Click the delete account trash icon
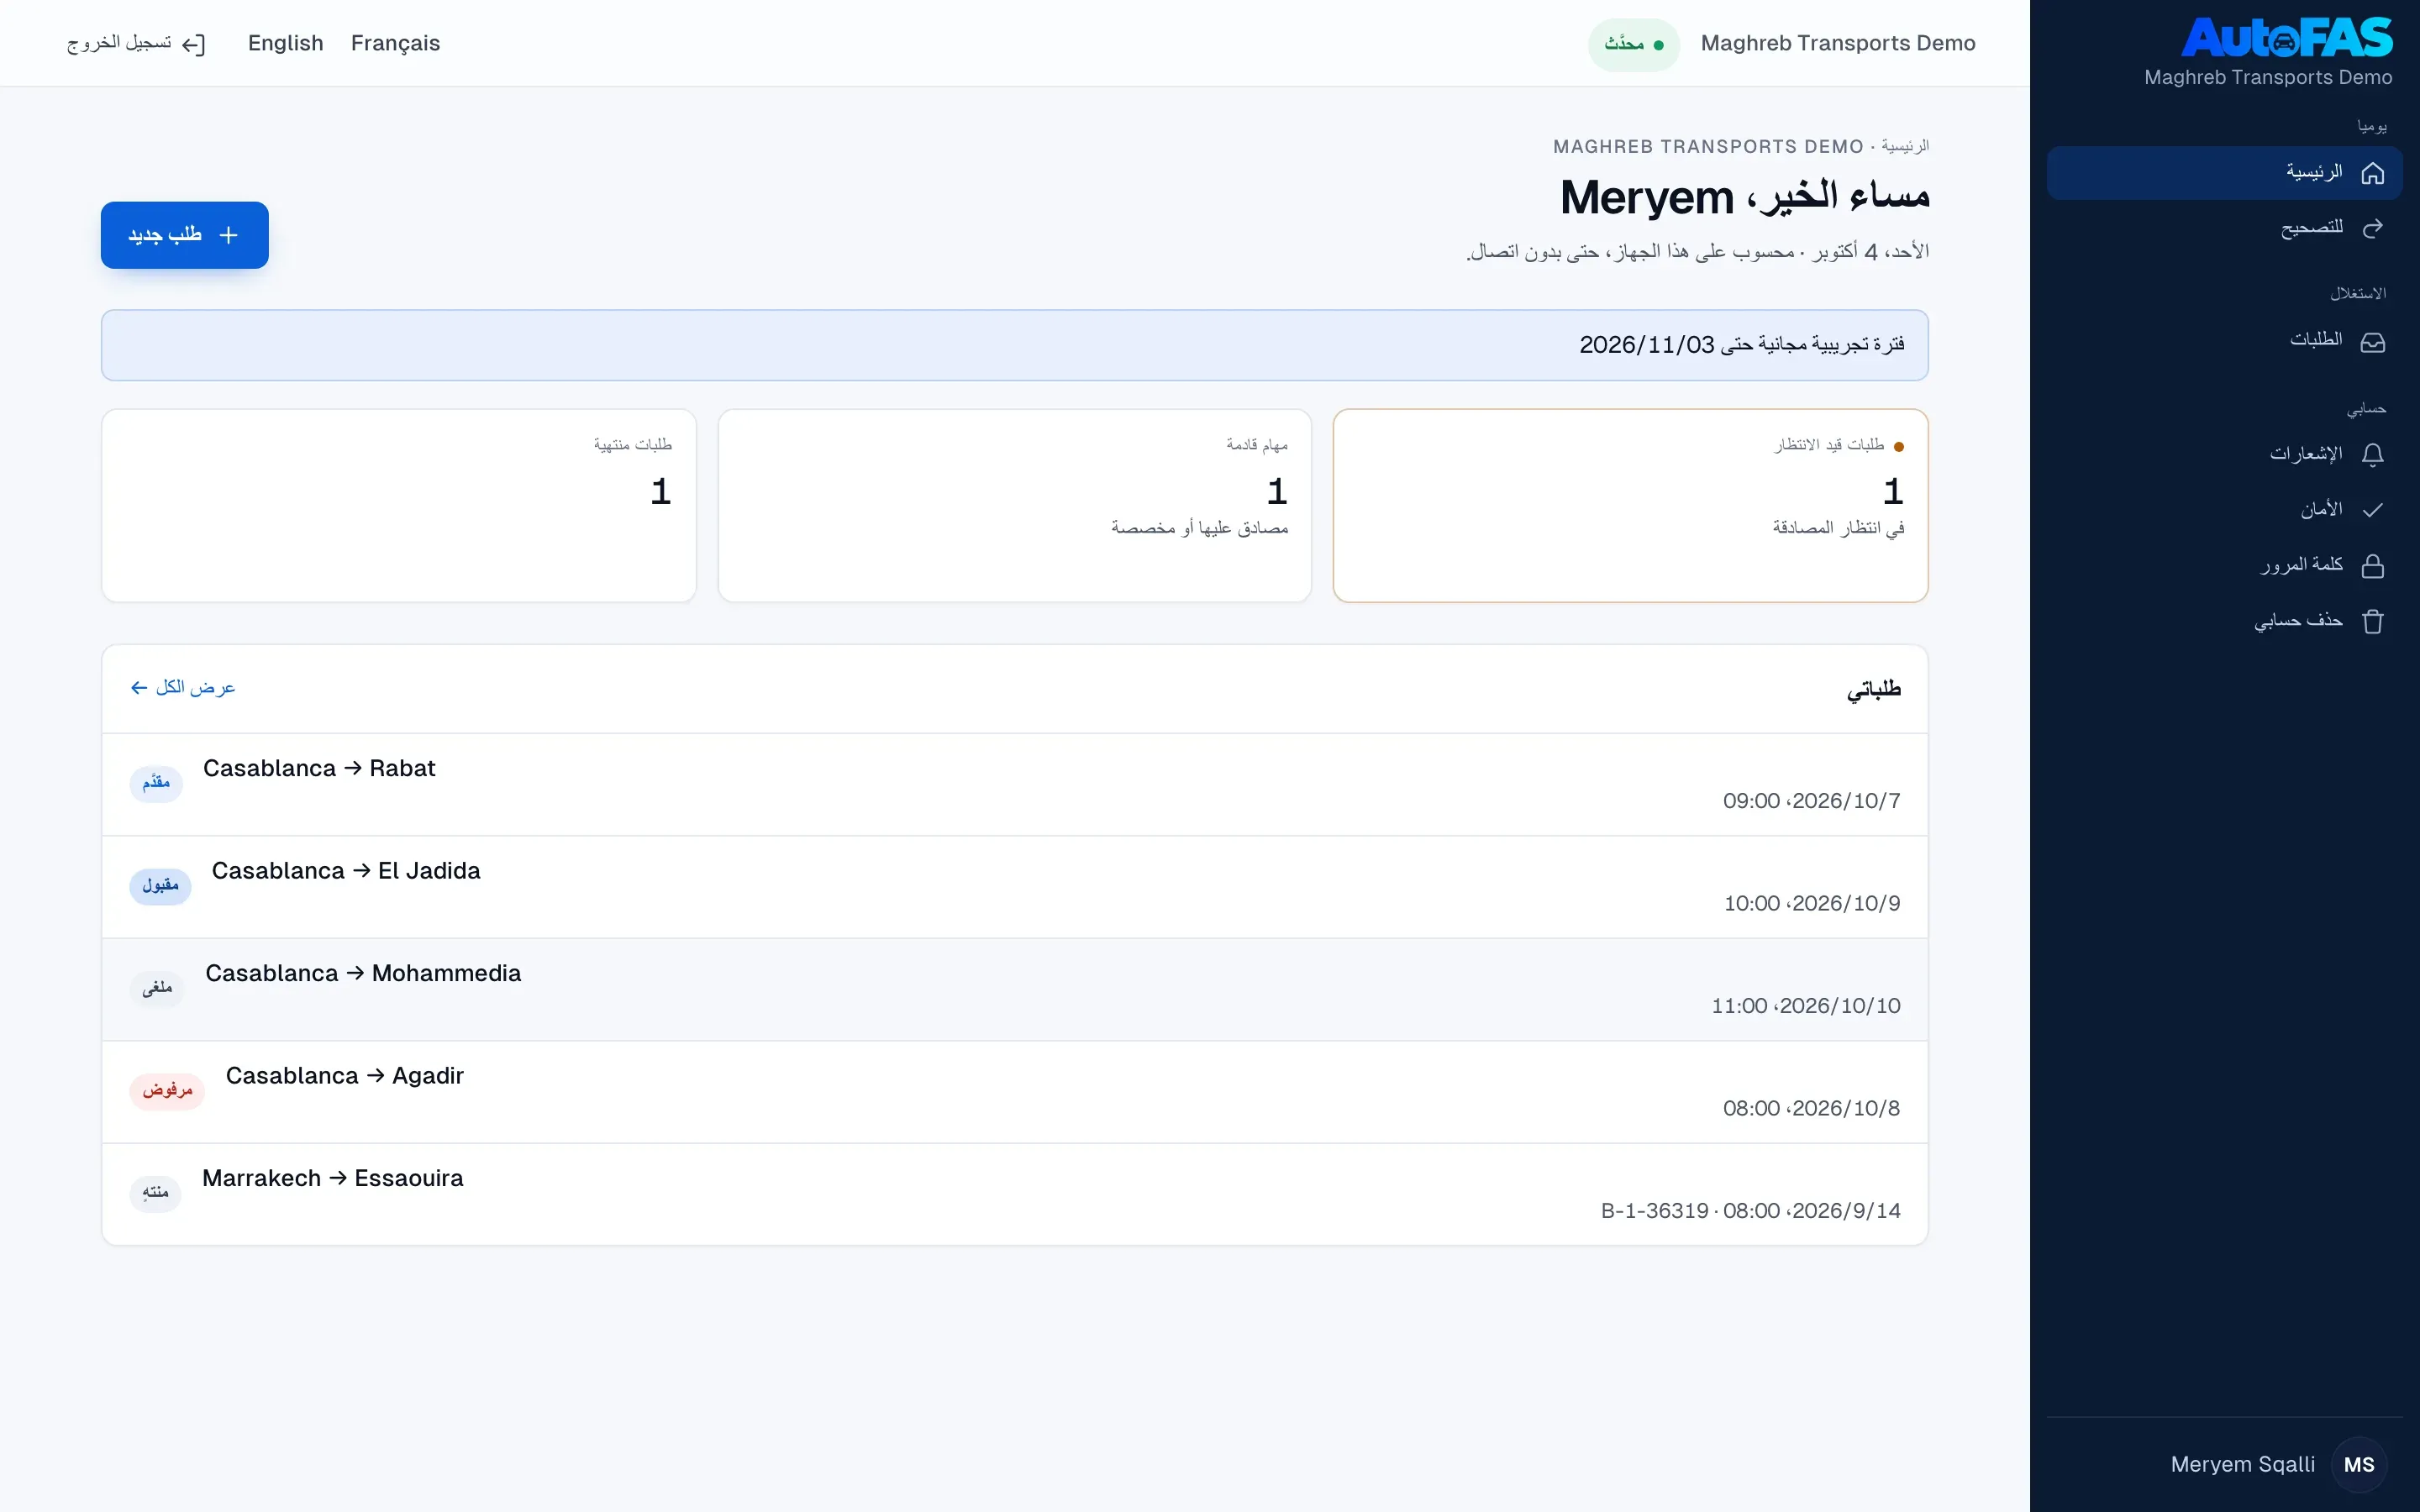This screenshot has width=2420, height=1512. 2372,621
